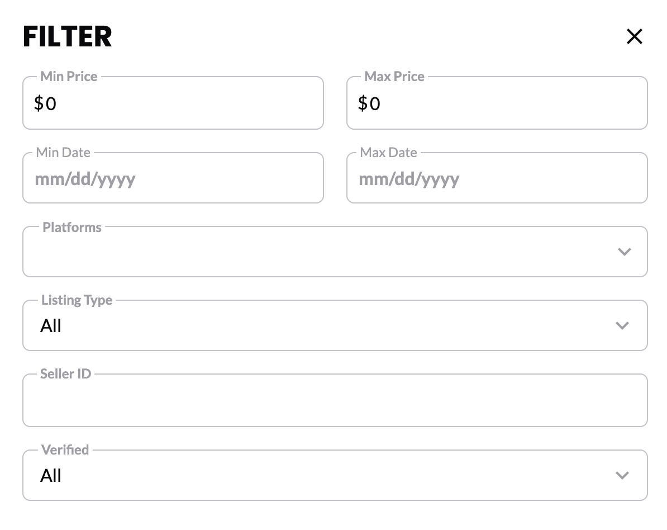667x530 pixels.
Task: Select the Min Date field
Action: pyautogui.click(x=173, y=178)
